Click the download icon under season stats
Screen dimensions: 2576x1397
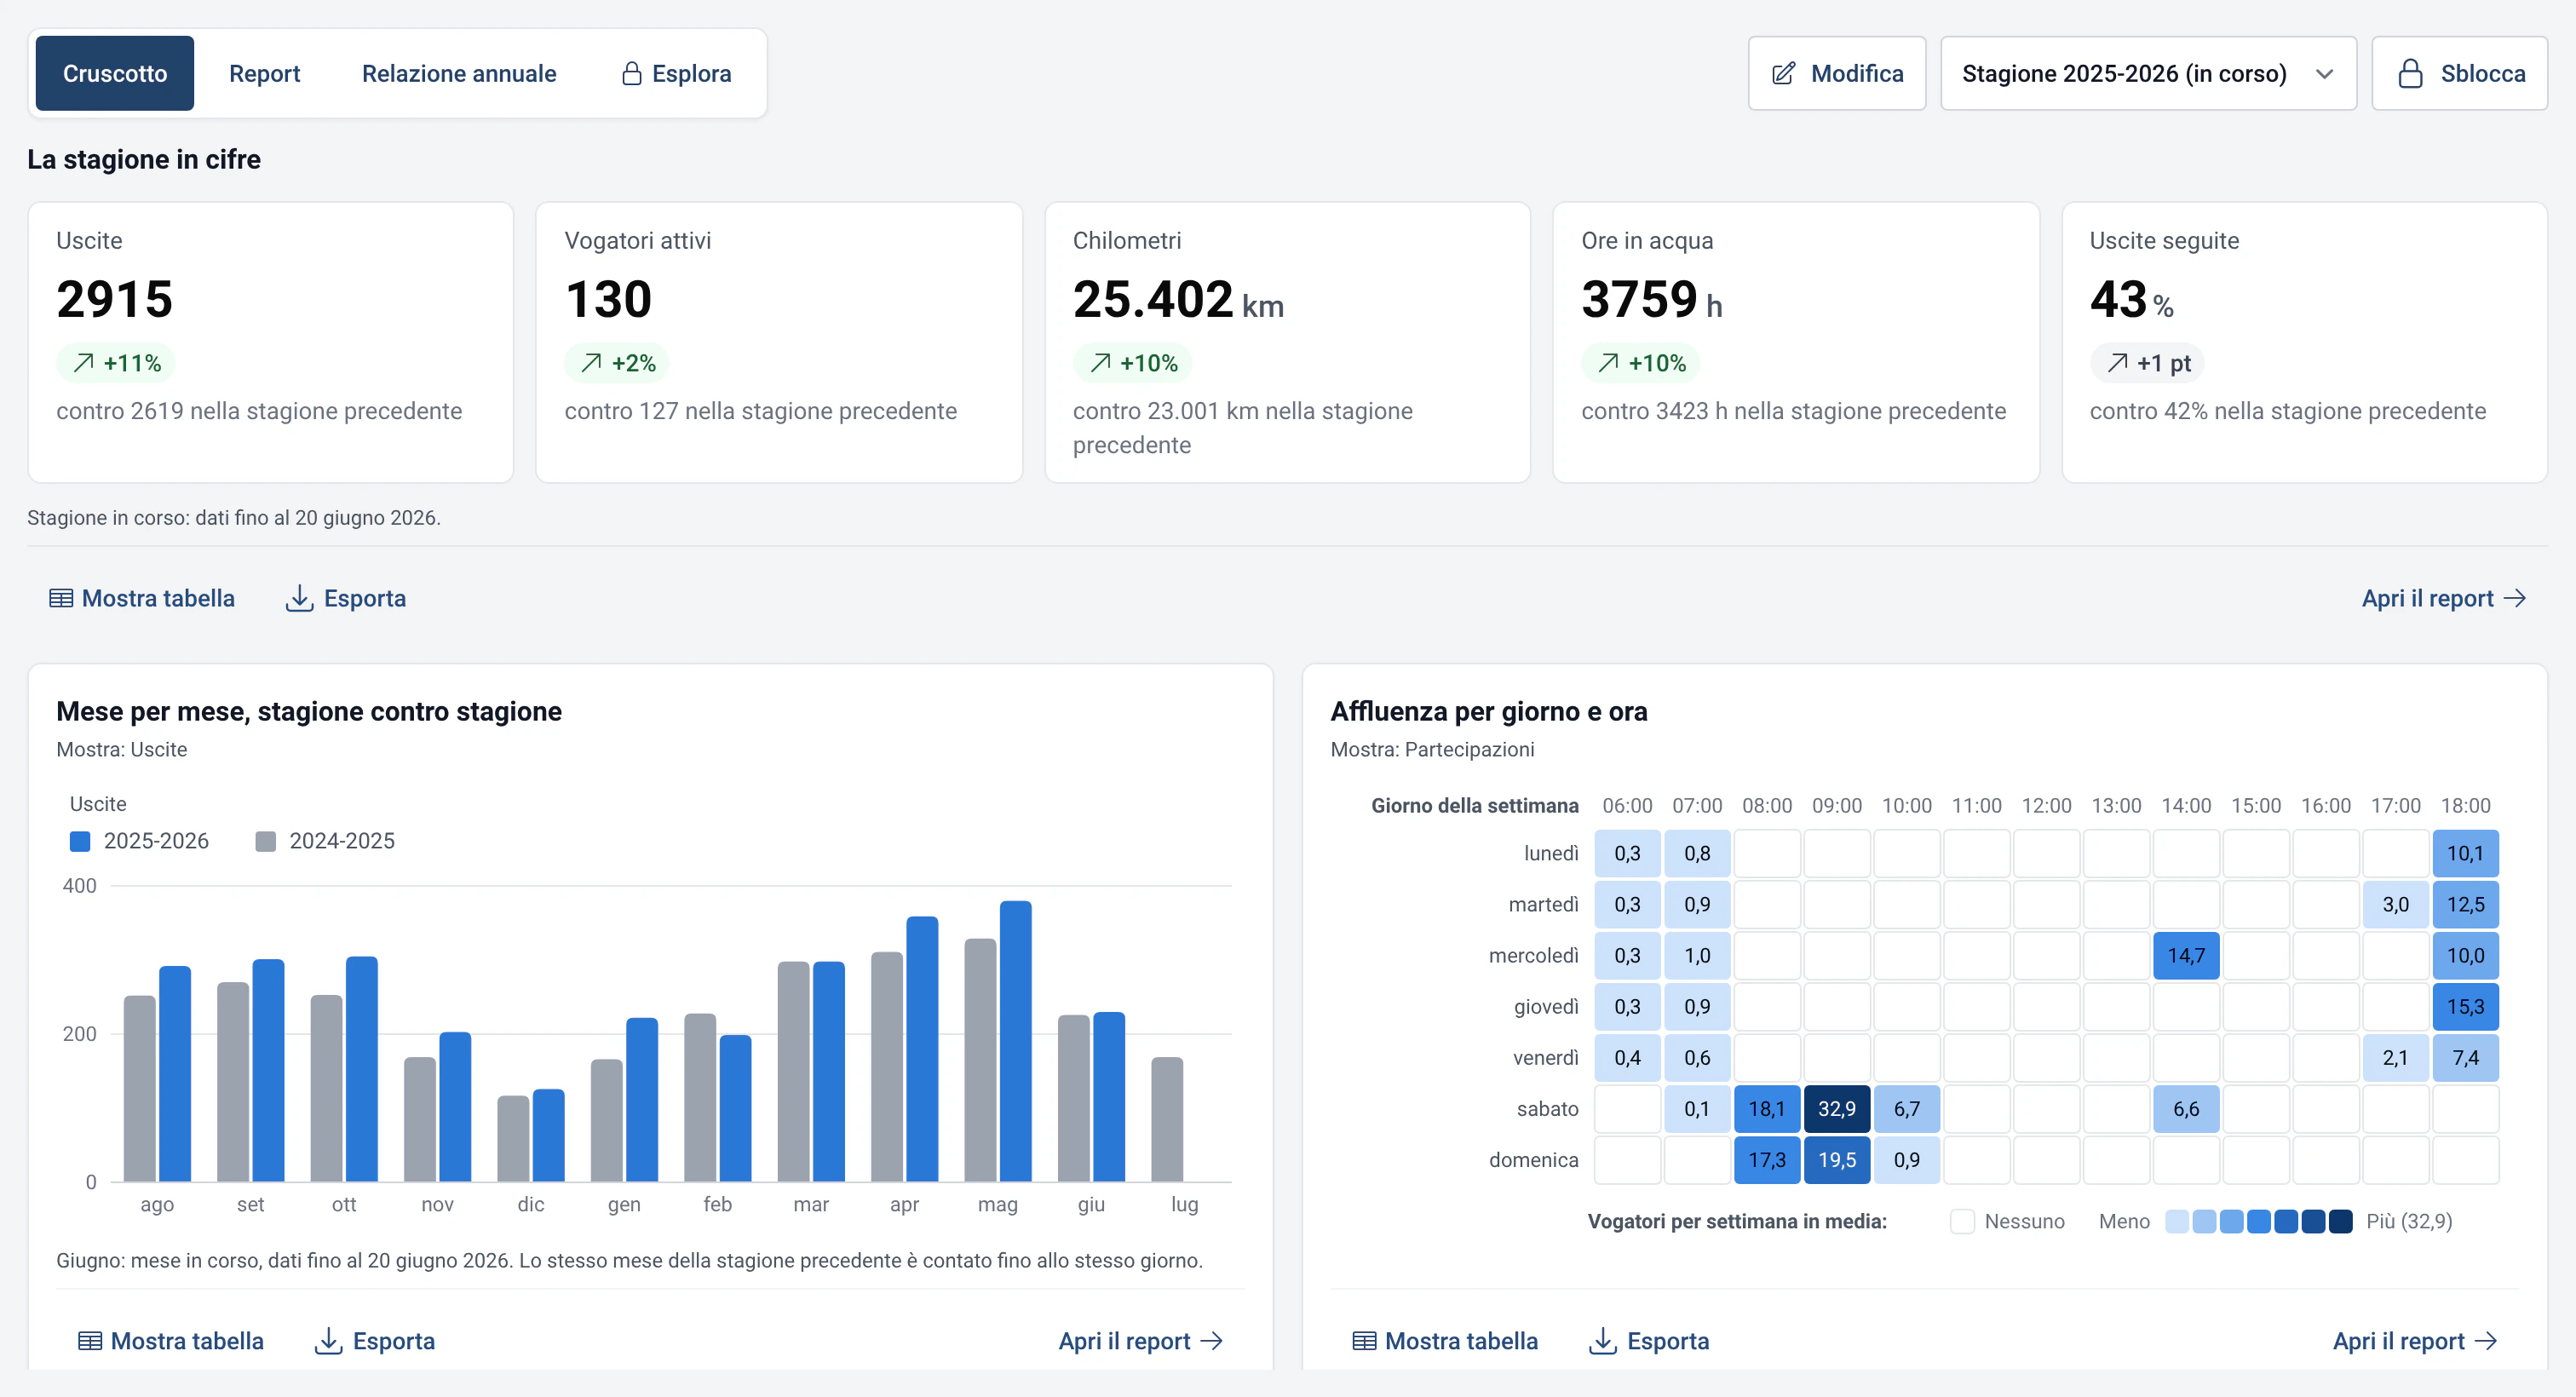coord(299,598)
